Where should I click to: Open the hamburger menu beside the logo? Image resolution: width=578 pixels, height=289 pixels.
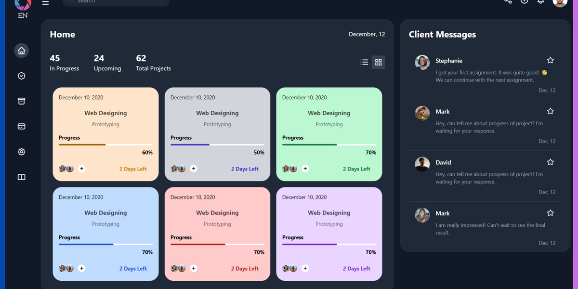coord(45,2)
